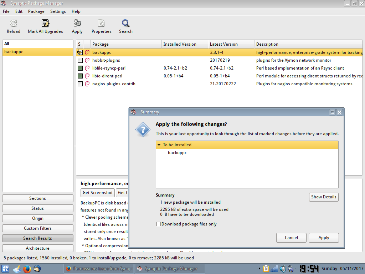Click Debian swirl icon for nagios-plugins-contrib
Image resolution: width=365 pixels, height=274 pixels.
(x=87, y=84)
